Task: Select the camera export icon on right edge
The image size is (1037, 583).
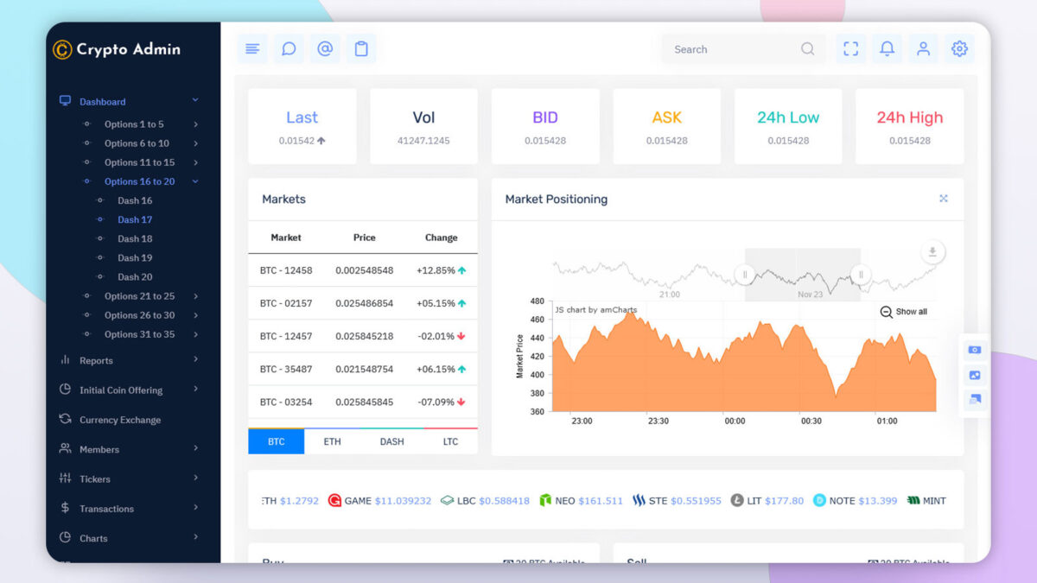Action: click(x=975, y=350)
